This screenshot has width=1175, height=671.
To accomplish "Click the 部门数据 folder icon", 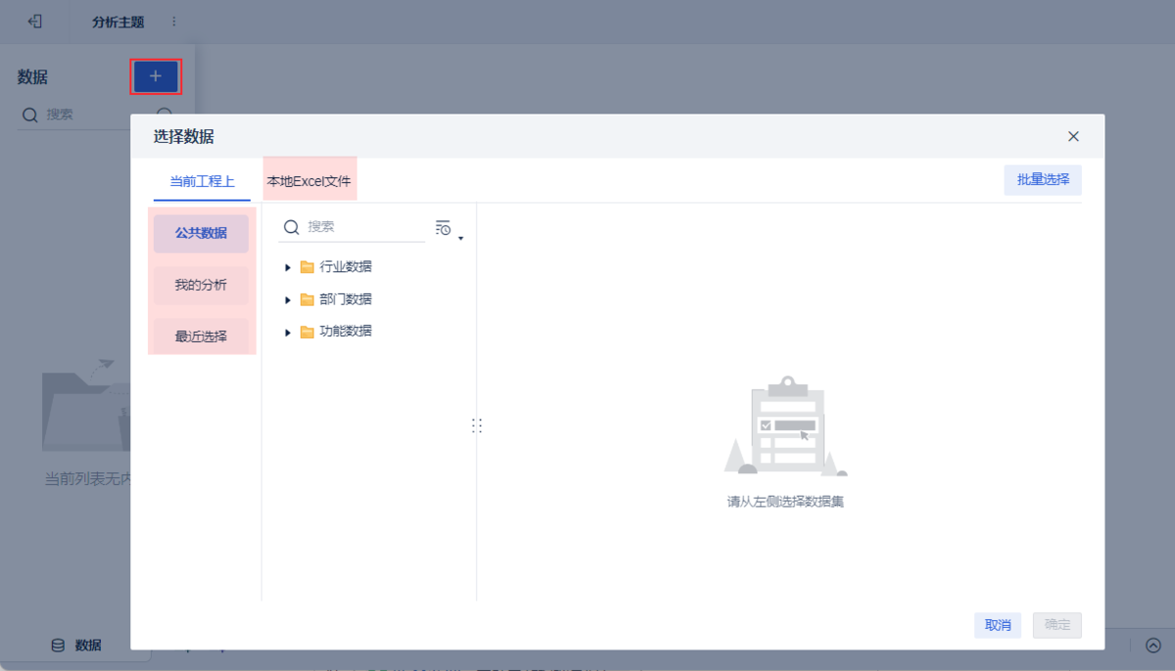I will coord(307,299).
